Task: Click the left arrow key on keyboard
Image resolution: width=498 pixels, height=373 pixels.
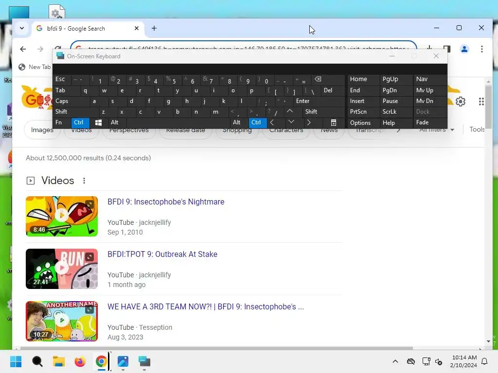Action: coord(272,122)
